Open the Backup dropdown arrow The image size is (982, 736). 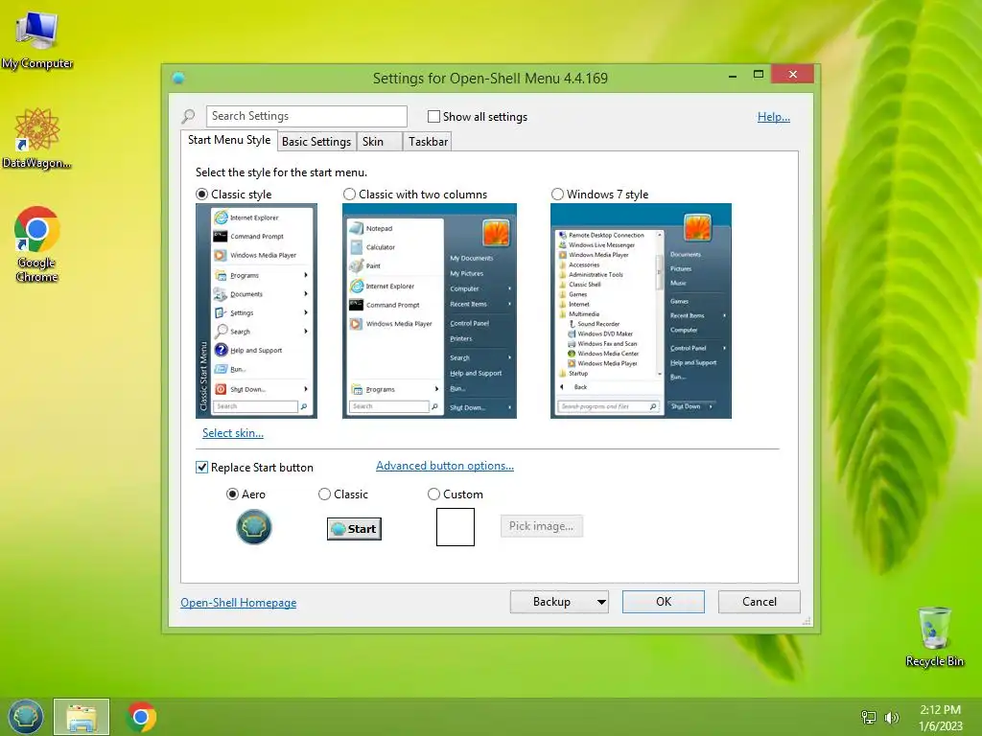point(601,602)
